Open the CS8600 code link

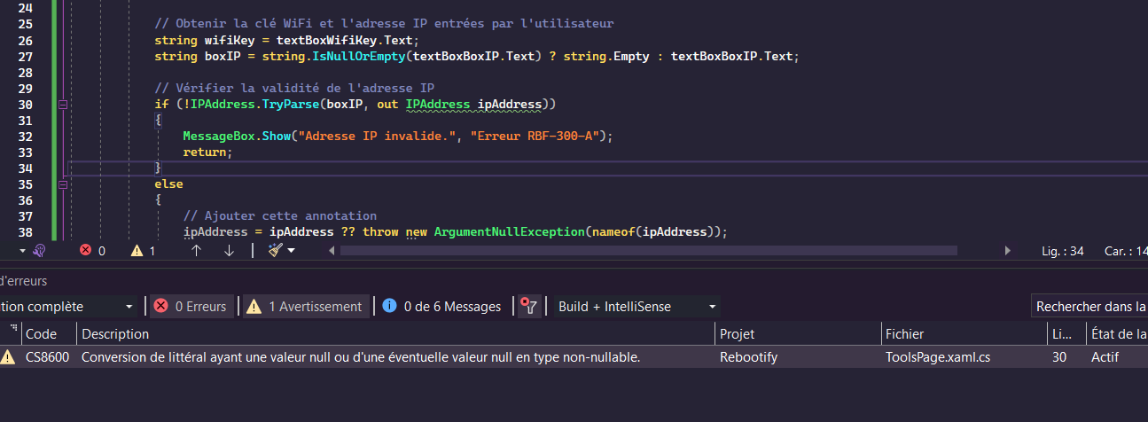[47, 357]
